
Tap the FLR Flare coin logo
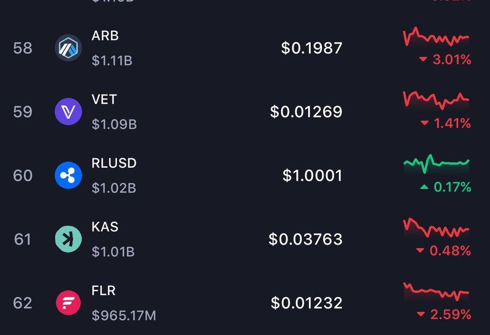click(68, 303)
